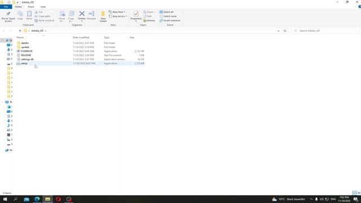Click the Cut scissors command
361x203 pixels.
tap(39, 12)
